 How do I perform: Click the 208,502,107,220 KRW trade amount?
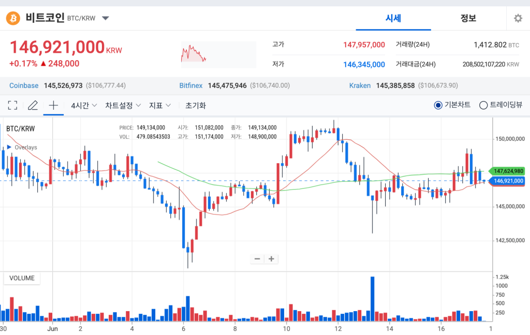[x=491, y=64]
